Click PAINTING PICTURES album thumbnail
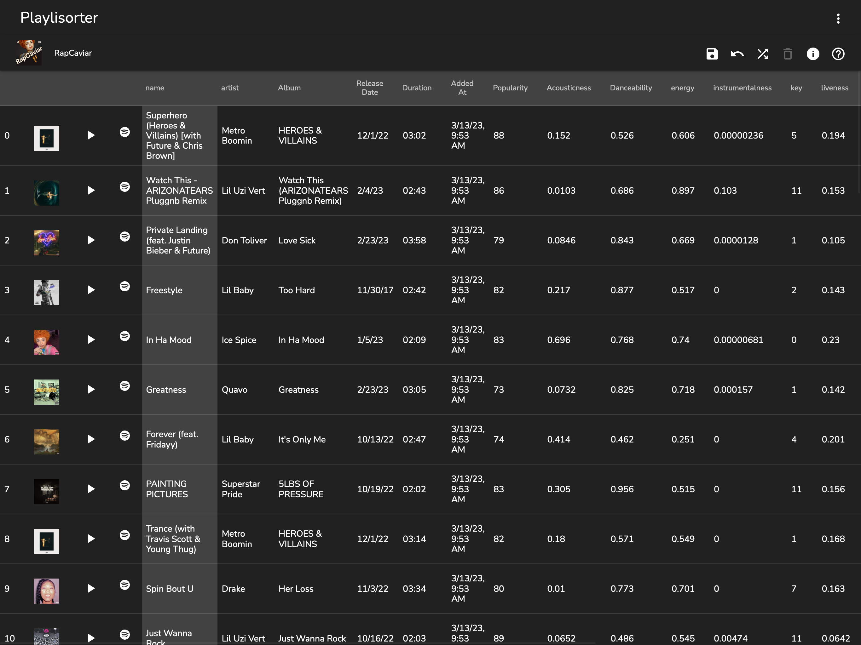The image size is (861, 645). point(46,491)
